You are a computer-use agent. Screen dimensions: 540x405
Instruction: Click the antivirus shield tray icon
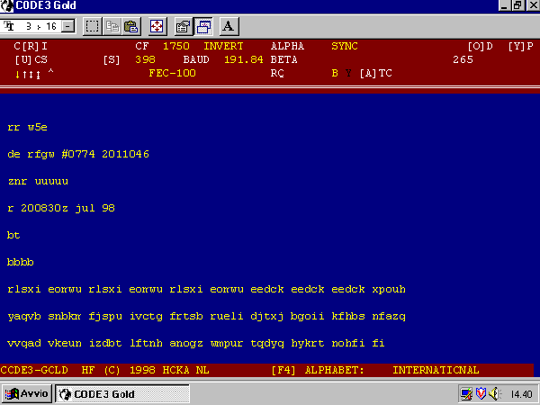481,393
